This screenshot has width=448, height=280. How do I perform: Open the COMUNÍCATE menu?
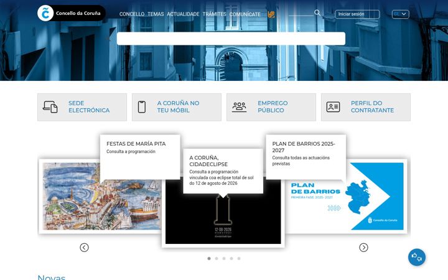pyautogui.click(x=245, y=14)
